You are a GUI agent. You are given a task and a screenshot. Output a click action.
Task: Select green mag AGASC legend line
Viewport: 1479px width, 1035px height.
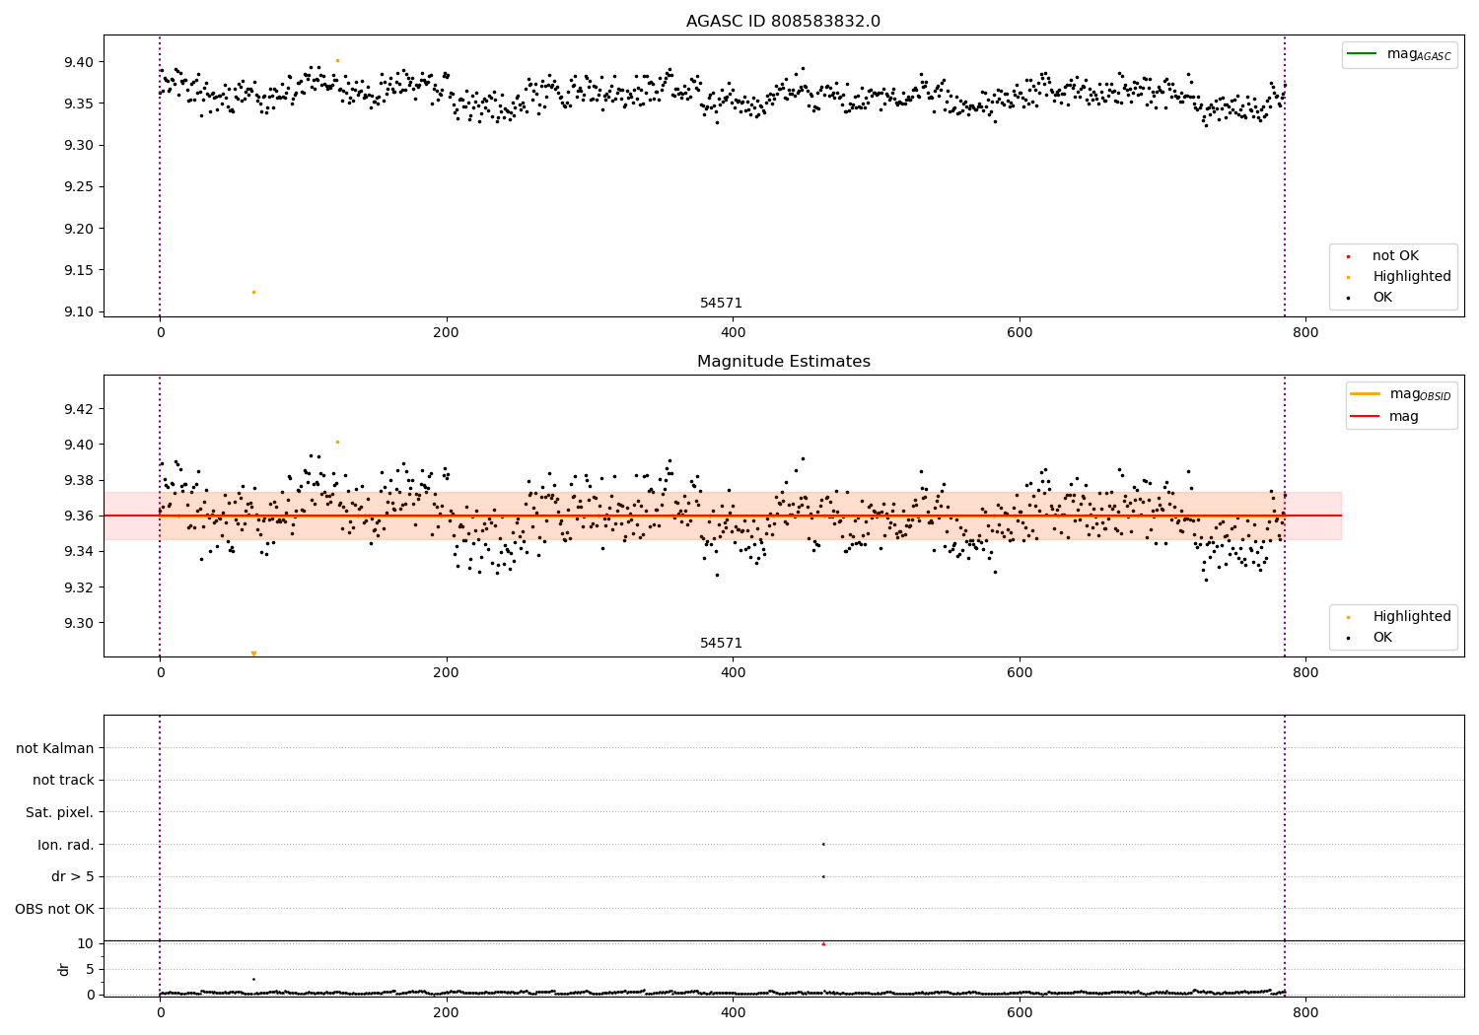1363,53
